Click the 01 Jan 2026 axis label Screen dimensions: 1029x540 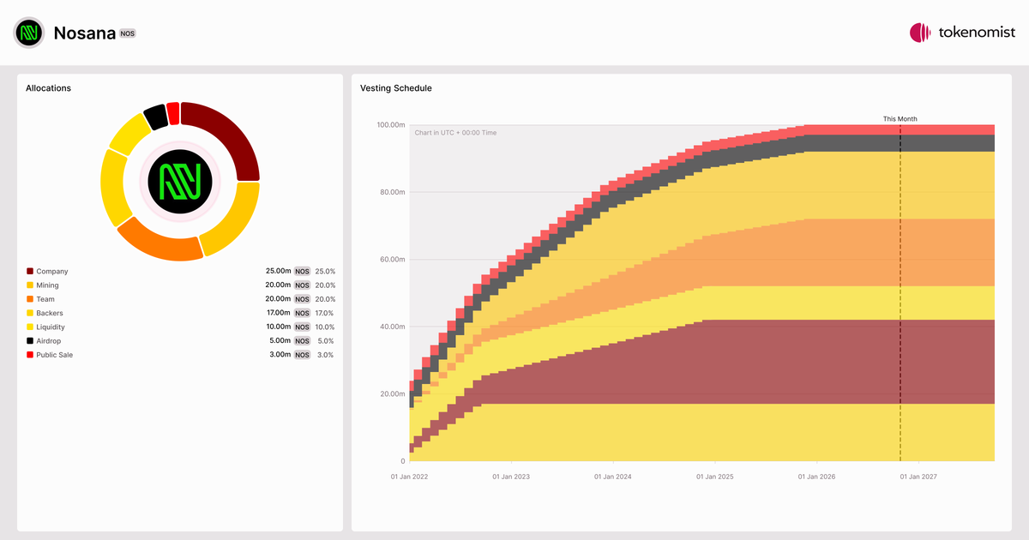tap(817, 476)
